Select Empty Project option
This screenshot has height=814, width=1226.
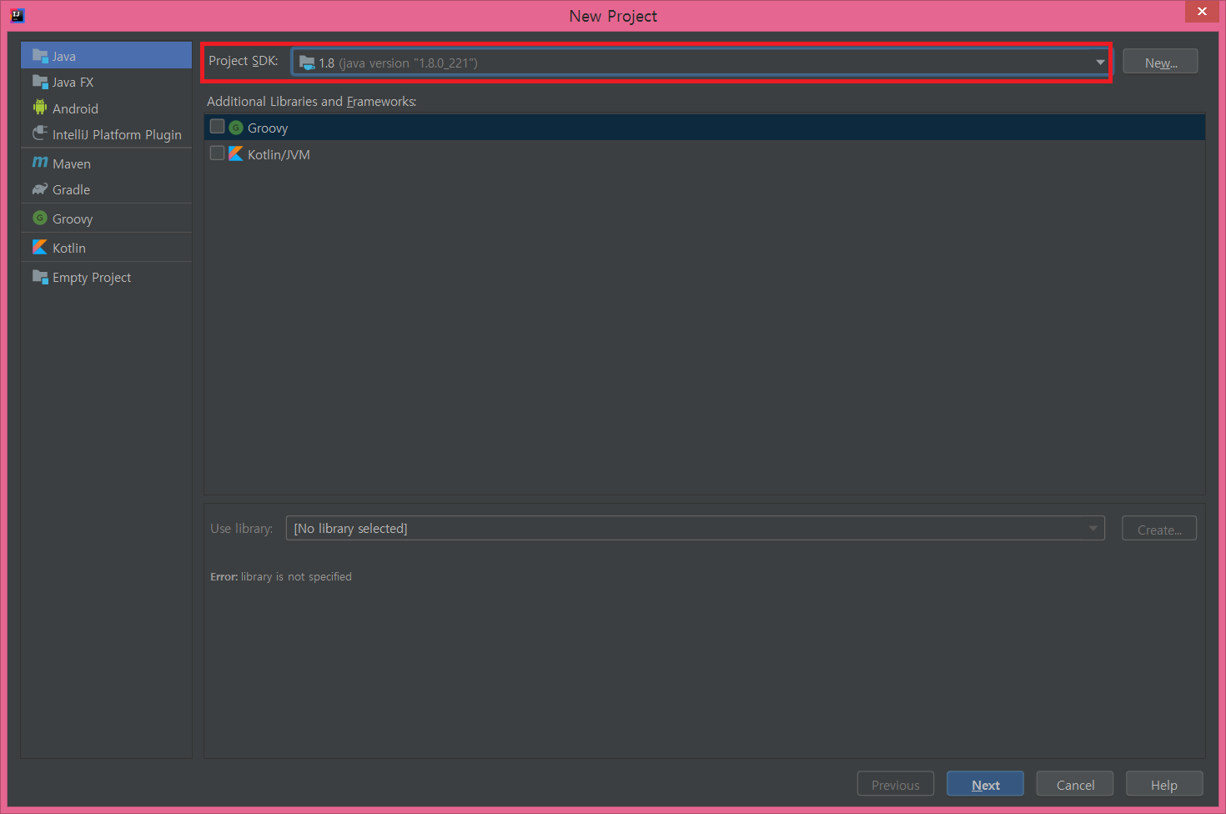[x=106, y=277]
